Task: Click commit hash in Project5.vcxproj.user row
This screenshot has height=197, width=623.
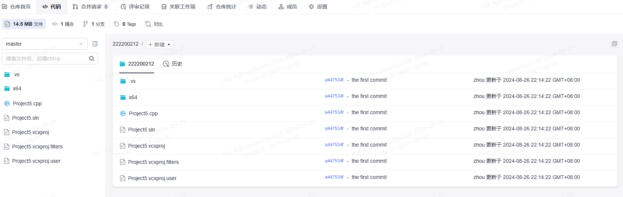Action: (x=334, y=177)
